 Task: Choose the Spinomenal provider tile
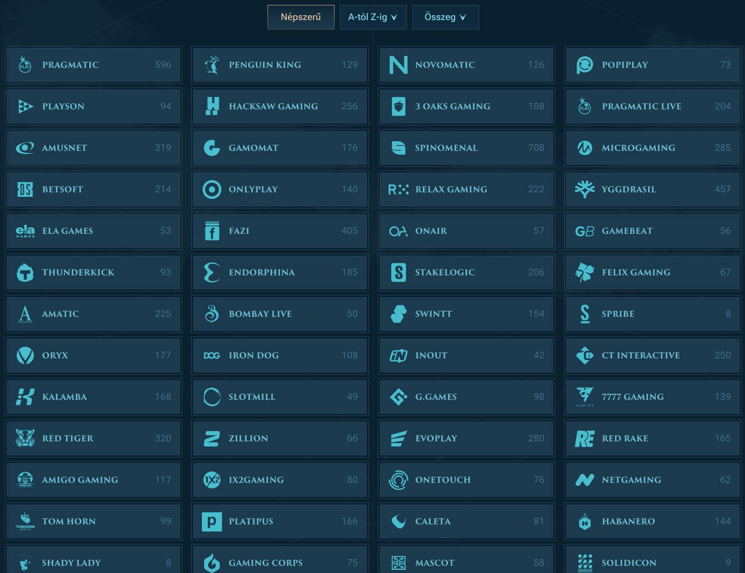(466, 148)
